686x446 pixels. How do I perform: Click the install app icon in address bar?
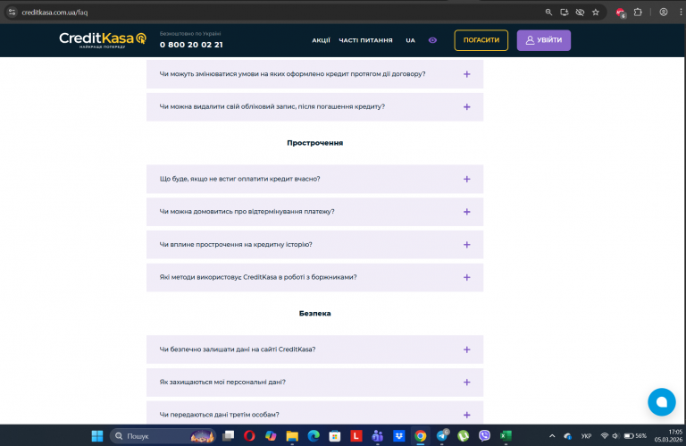point(565,13)
